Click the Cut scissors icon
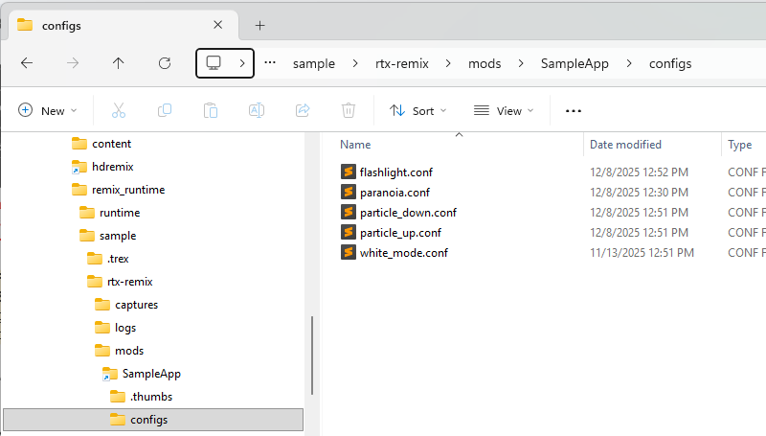 [119, 111]
